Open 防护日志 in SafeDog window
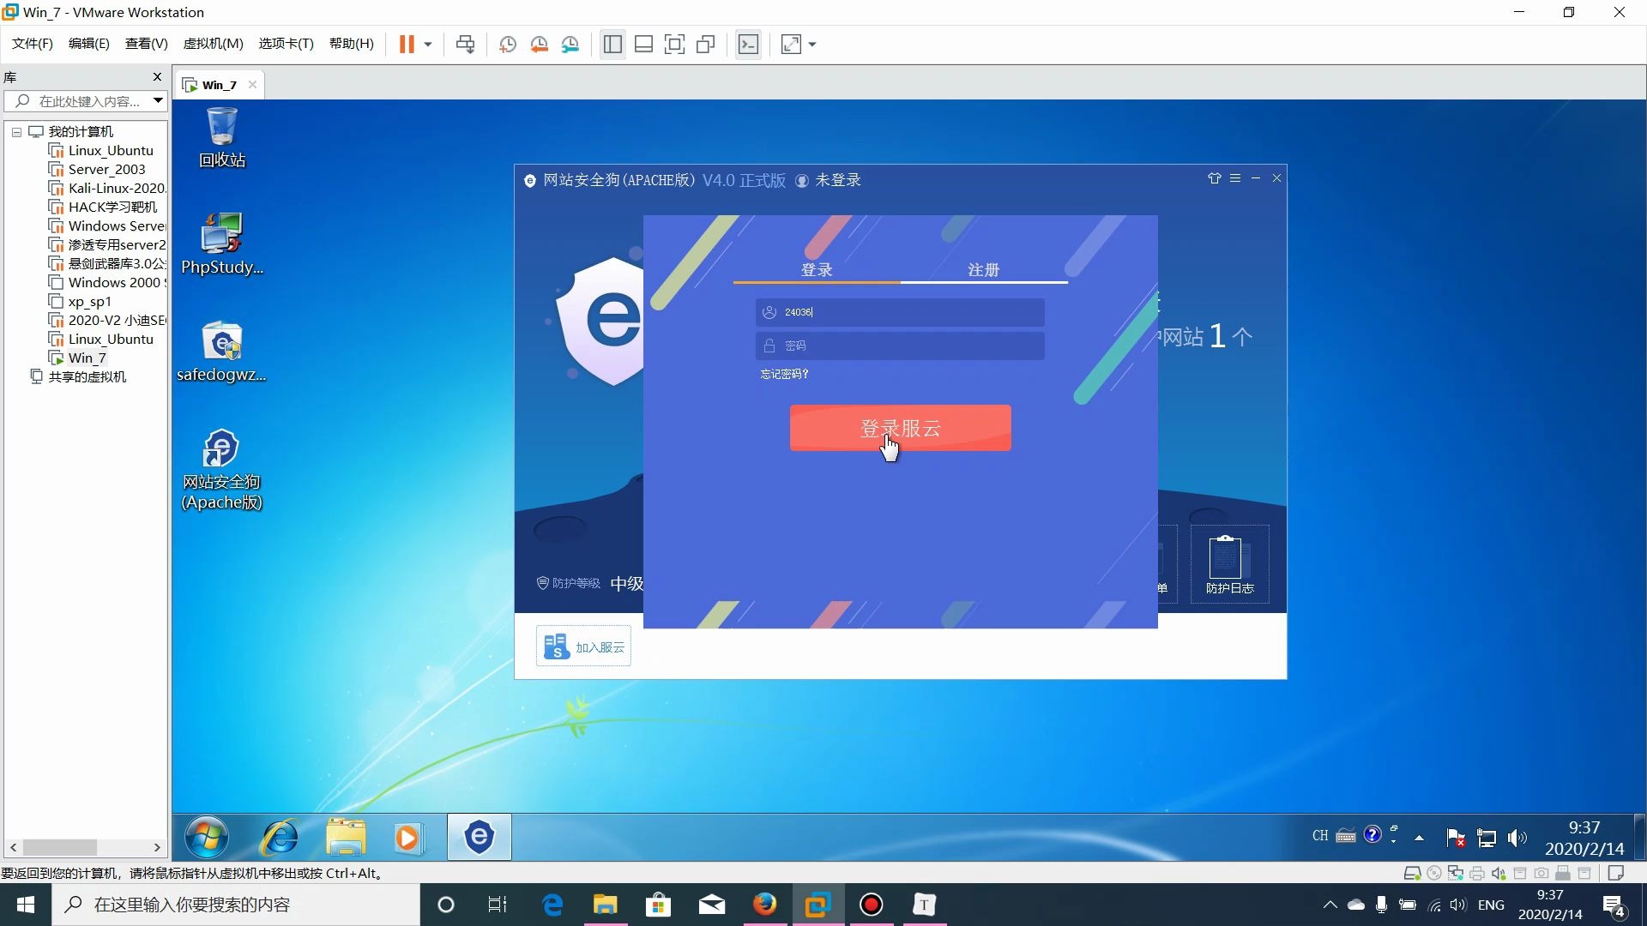1647x926 pixels. (x=1229, y=564)
